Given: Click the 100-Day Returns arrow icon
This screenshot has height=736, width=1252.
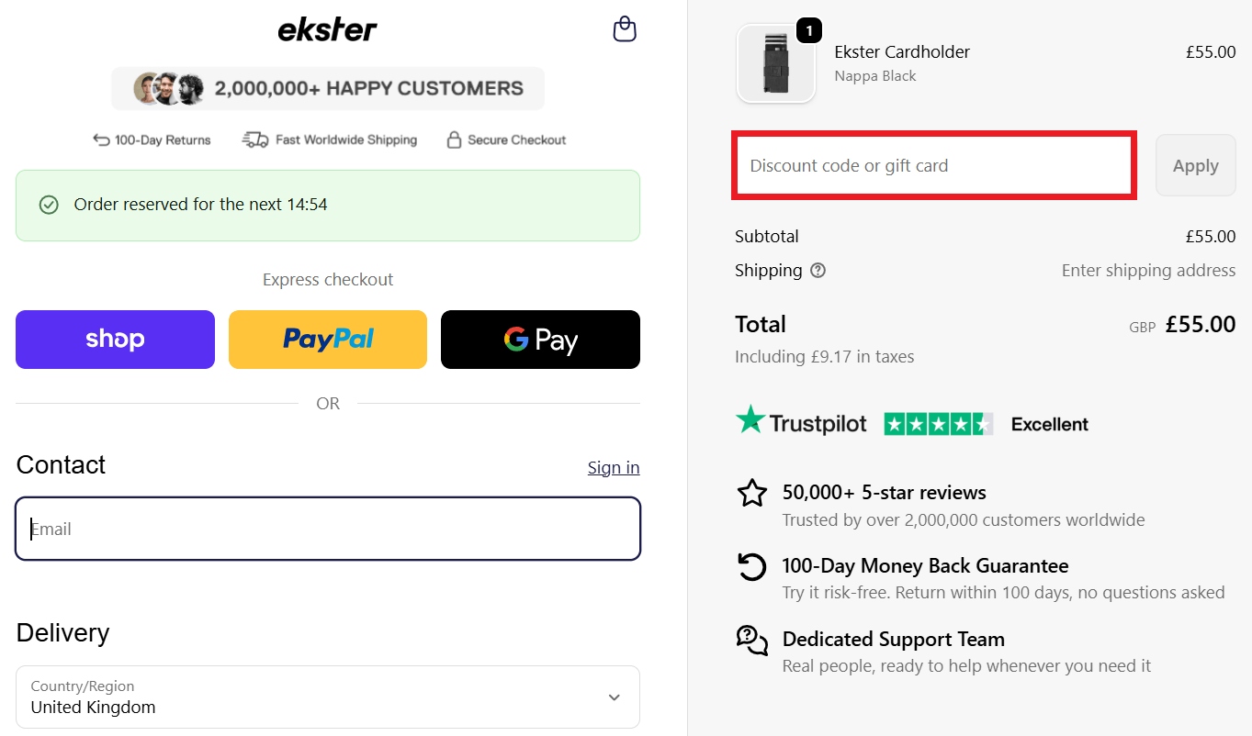Looking at the screenshot, I should tap(101, 139).
